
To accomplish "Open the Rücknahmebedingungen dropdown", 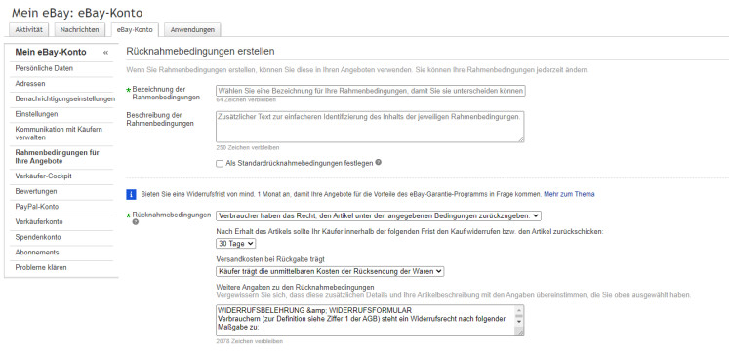I will [x=379, y=215].
